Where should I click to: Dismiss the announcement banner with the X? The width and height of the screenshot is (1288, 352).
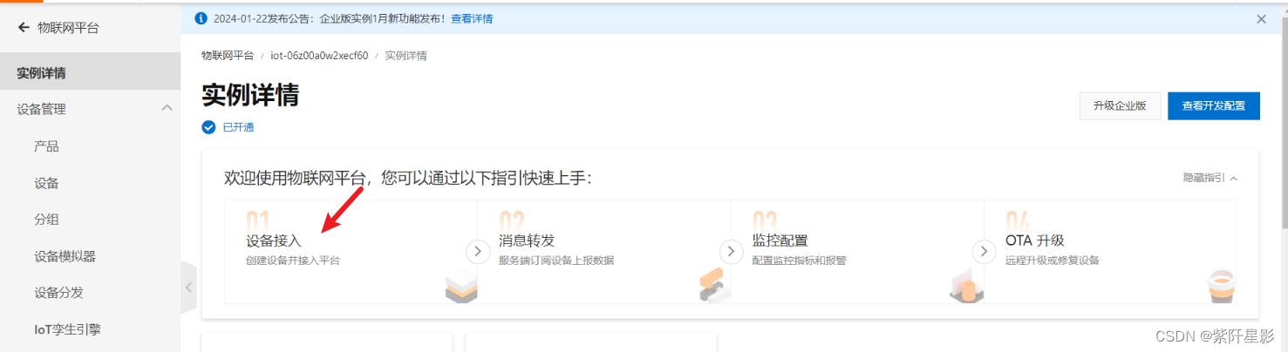coord(1261,18)
